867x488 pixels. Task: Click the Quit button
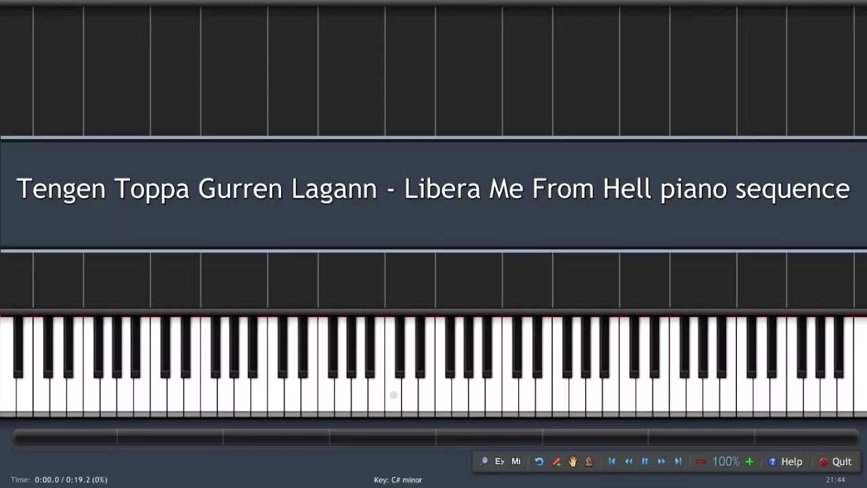coord(835,462)
